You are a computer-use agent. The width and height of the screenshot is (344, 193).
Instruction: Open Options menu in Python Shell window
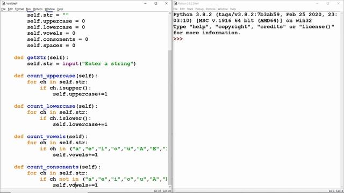(x=211, y=9)
